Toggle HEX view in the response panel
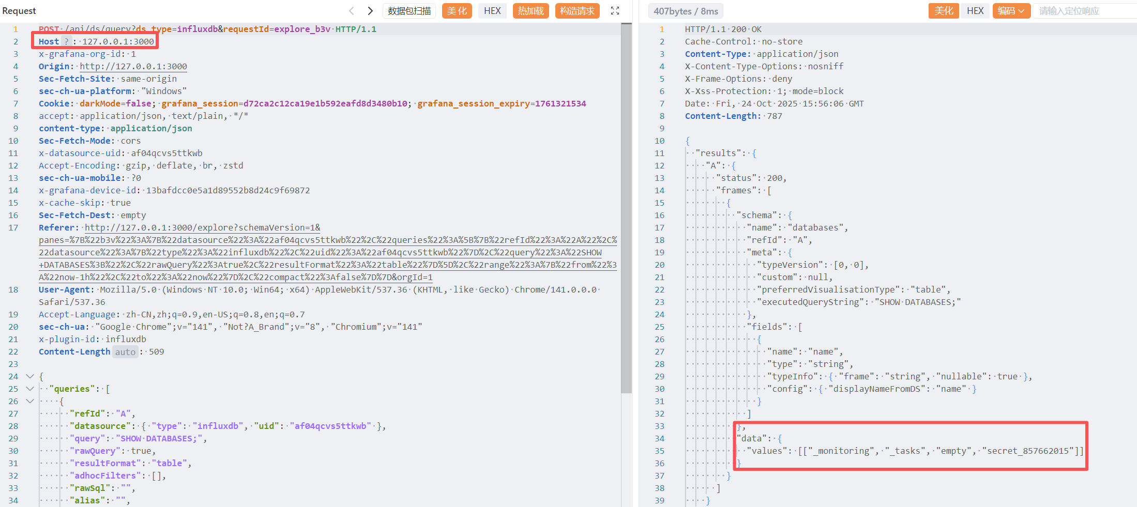The width and height of the screenshot is (1137, 507). tap(975, 11)
